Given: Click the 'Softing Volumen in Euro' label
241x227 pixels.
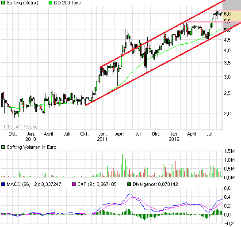Looking at the screenshot, I should pos(31,147).
